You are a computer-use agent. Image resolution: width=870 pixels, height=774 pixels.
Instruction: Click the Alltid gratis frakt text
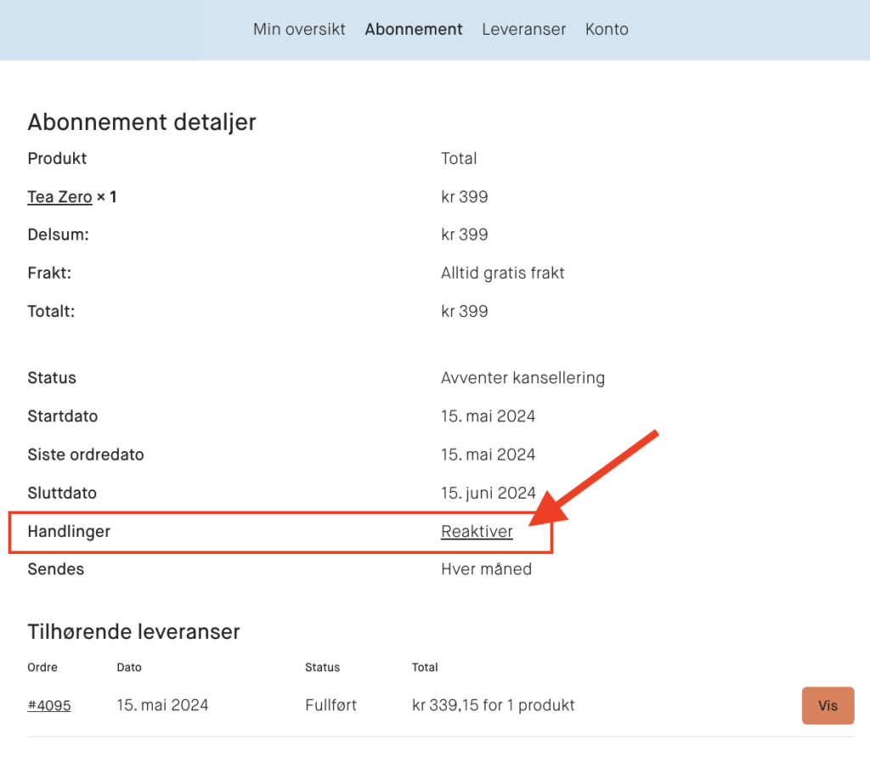coord(502,274)
